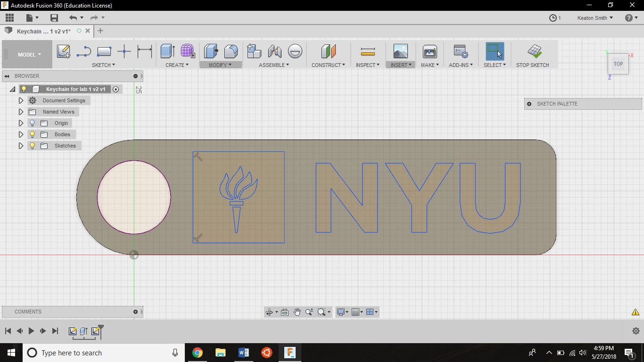The width and height of the screenshot is (644, 362).
Task: Open the ADD-INS dropdown menu
Action: (461, 65)
